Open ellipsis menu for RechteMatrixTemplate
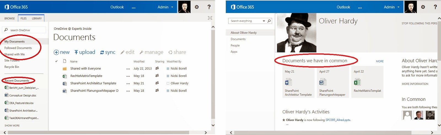The image size is (441, 135). pos(128,76)
